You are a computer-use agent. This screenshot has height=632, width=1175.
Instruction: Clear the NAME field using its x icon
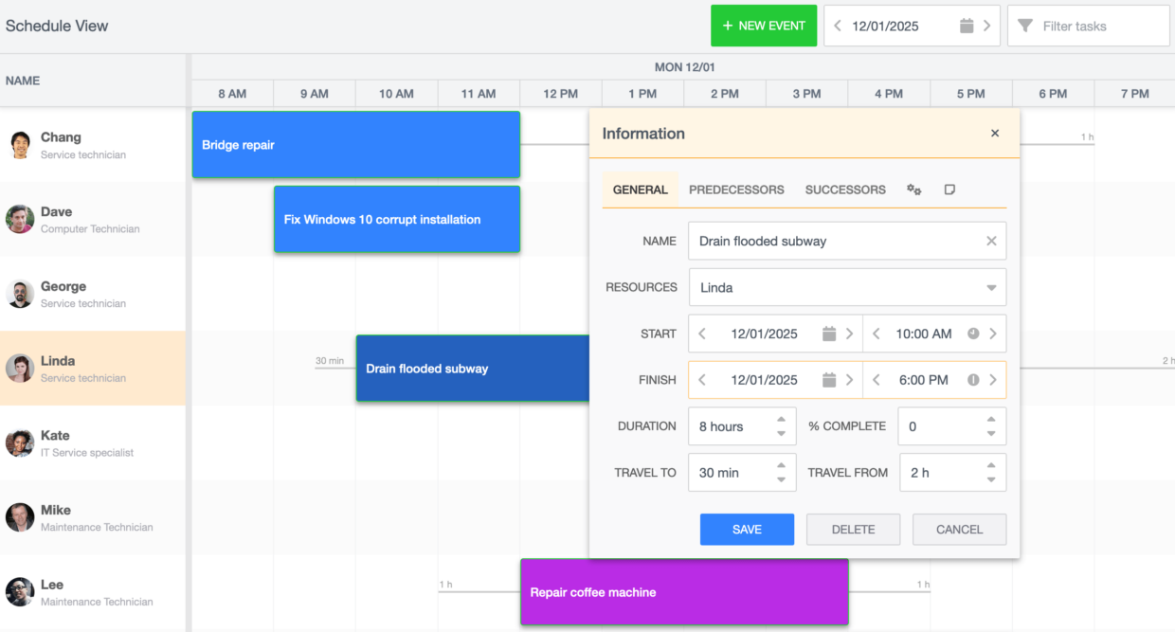click(991, 241)
